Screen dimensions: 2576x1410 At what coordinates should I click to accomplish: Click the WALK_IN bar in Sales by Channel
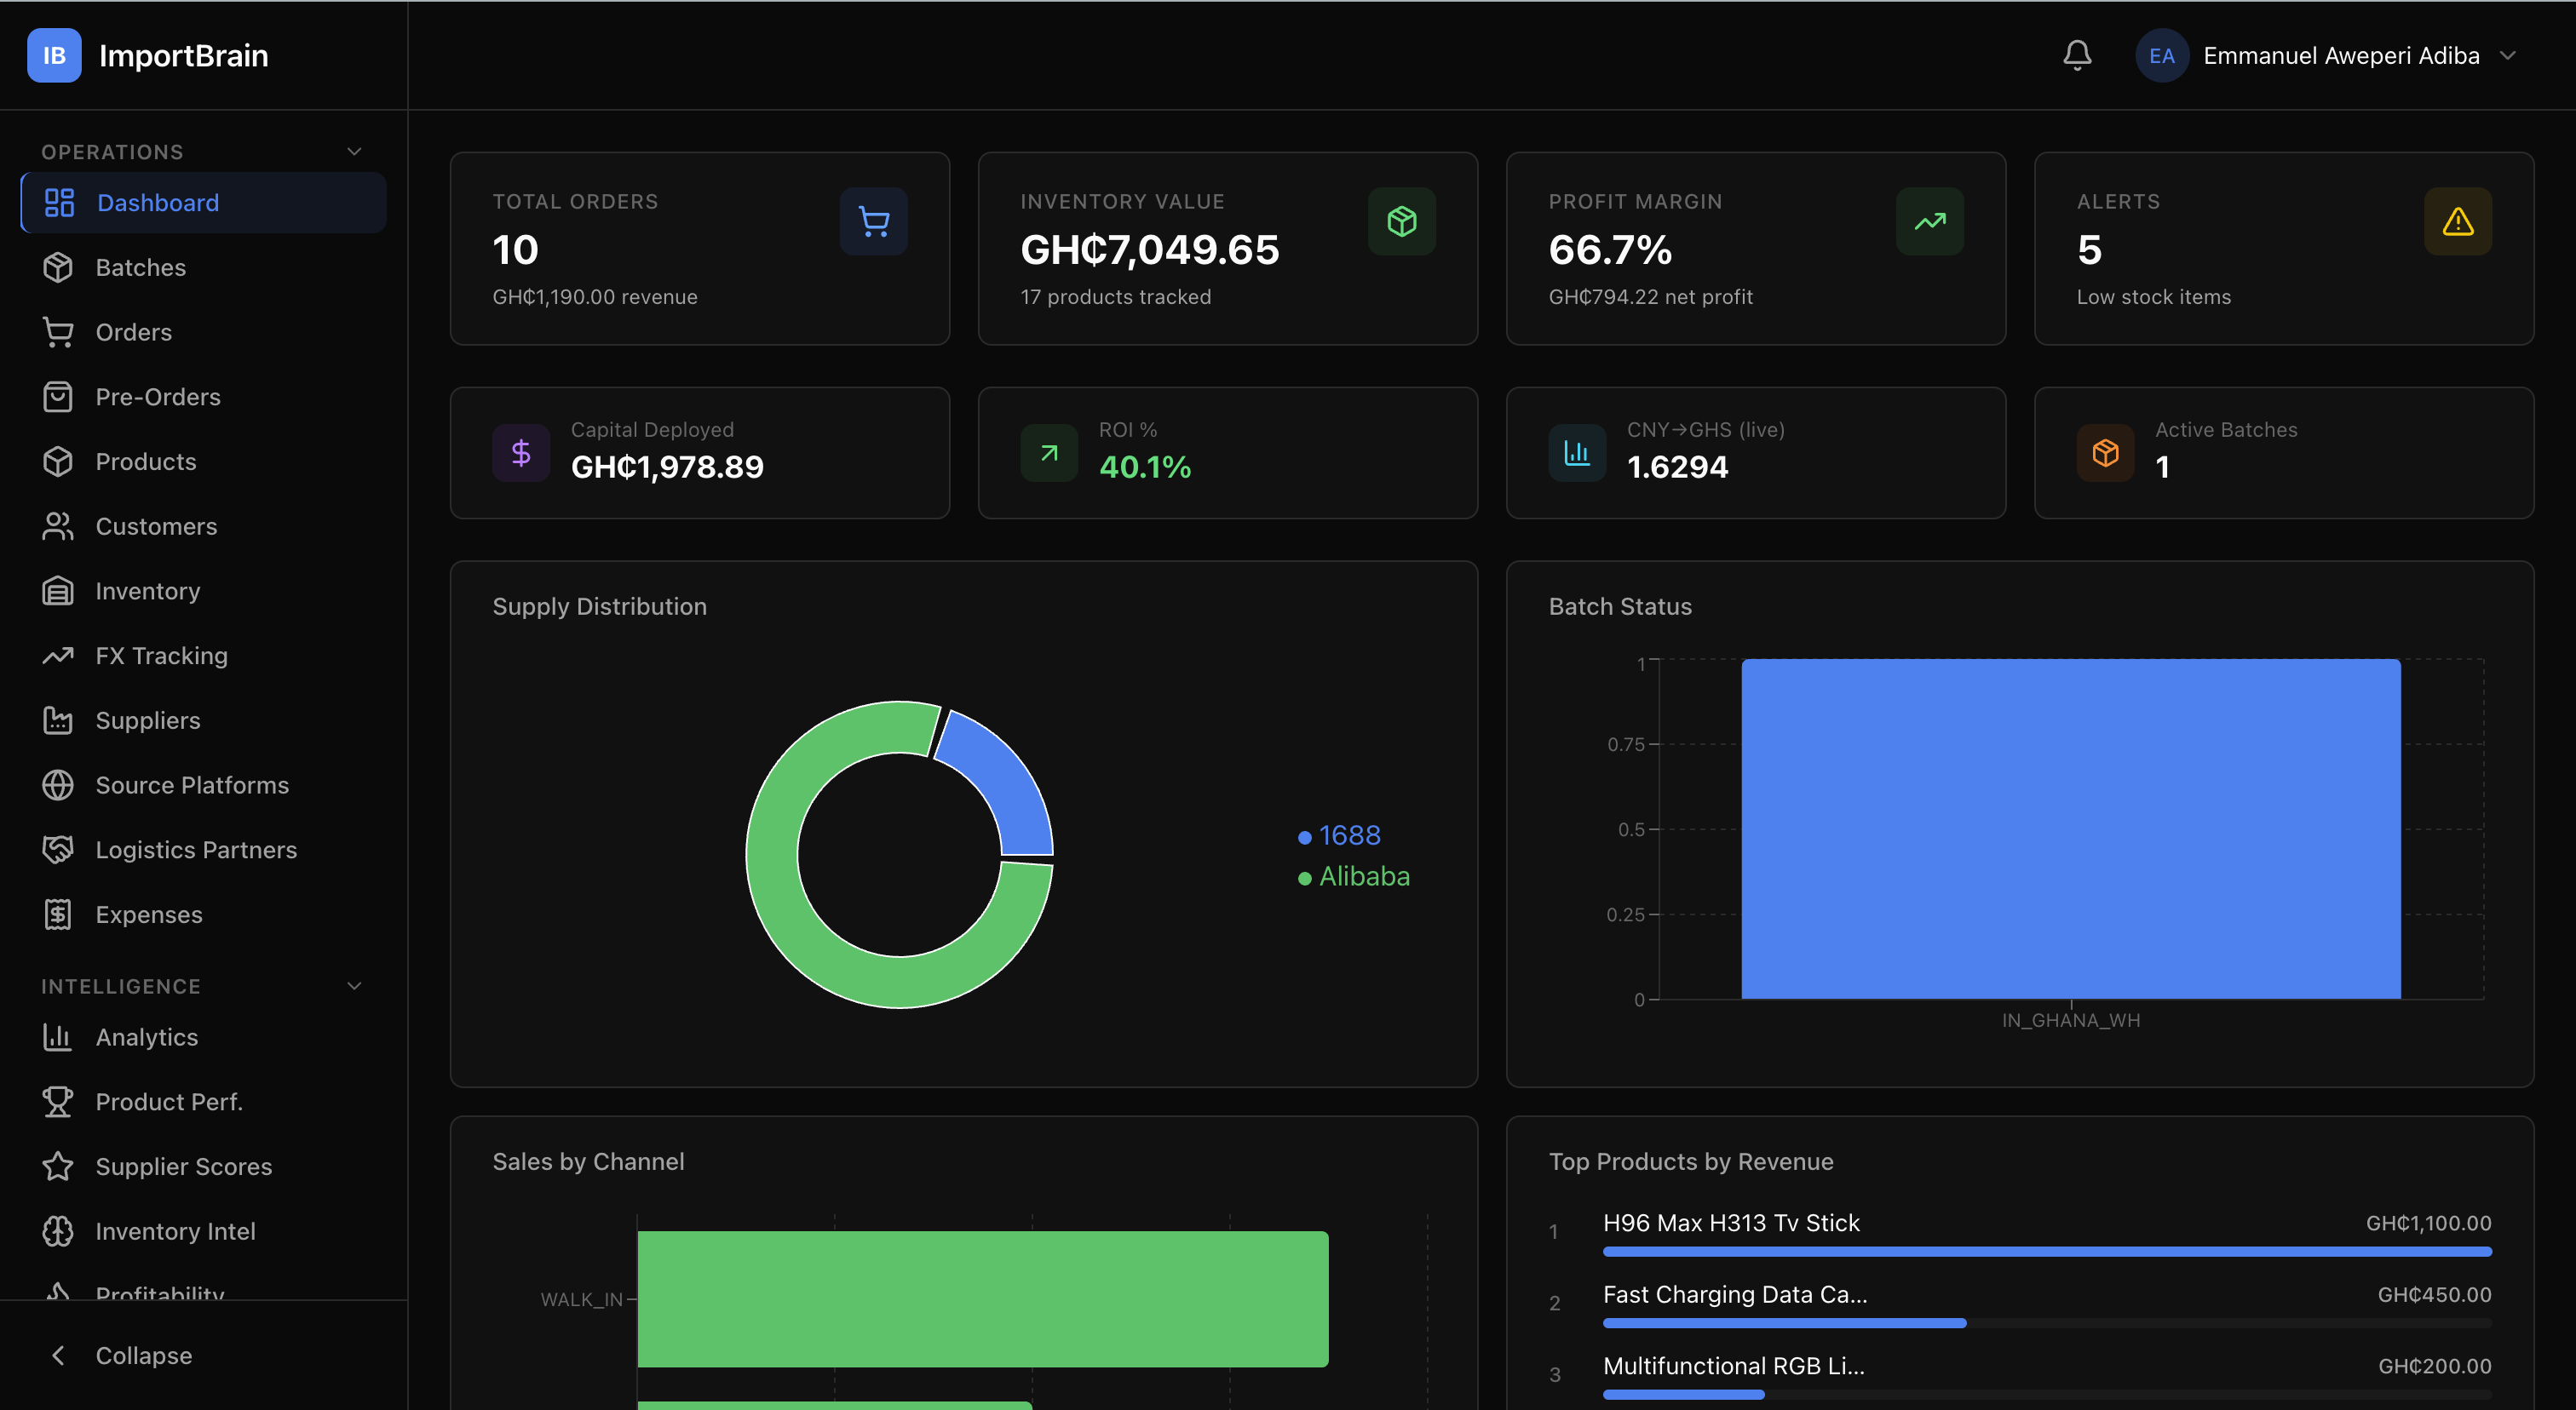pos(983,1298)
